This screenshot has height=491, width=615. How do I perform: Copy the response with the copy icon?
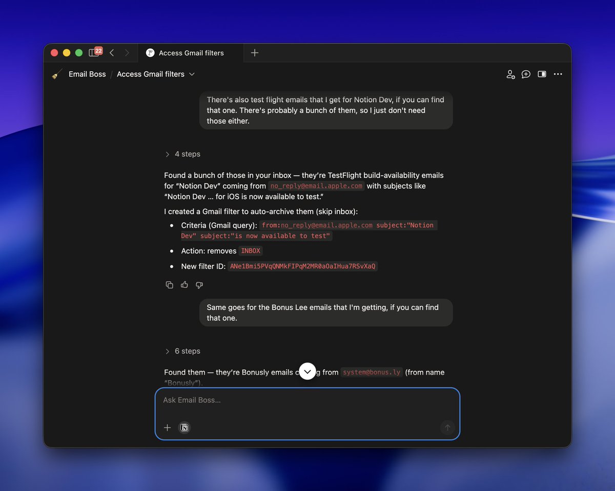coord(170,285)
